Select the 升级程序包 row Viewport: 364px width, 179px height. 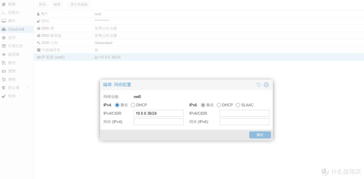pyautogui.click(x=199, y=50)
